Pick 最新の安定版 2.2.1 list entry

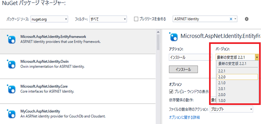(237, 64)
